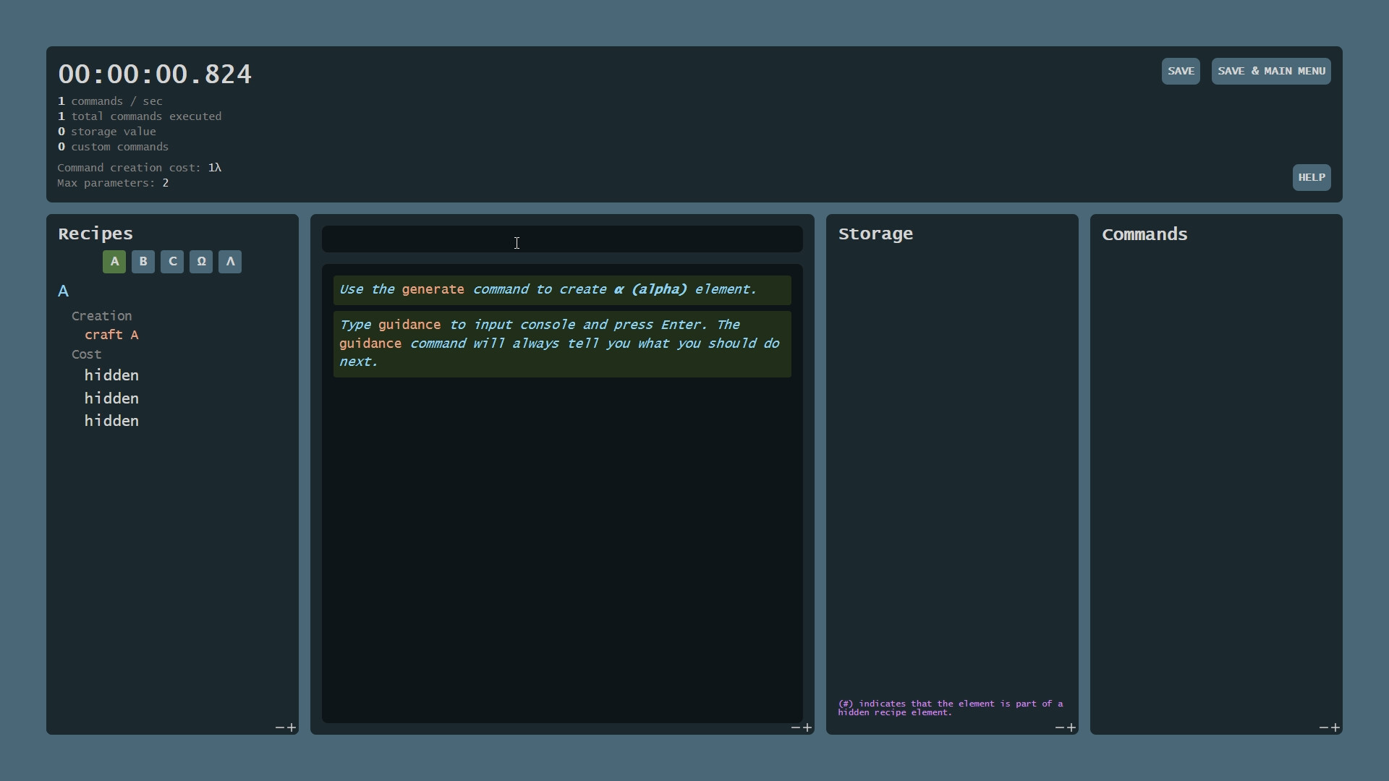Select the craft A recipe entry
The image size is (1389, 781).
111,334
